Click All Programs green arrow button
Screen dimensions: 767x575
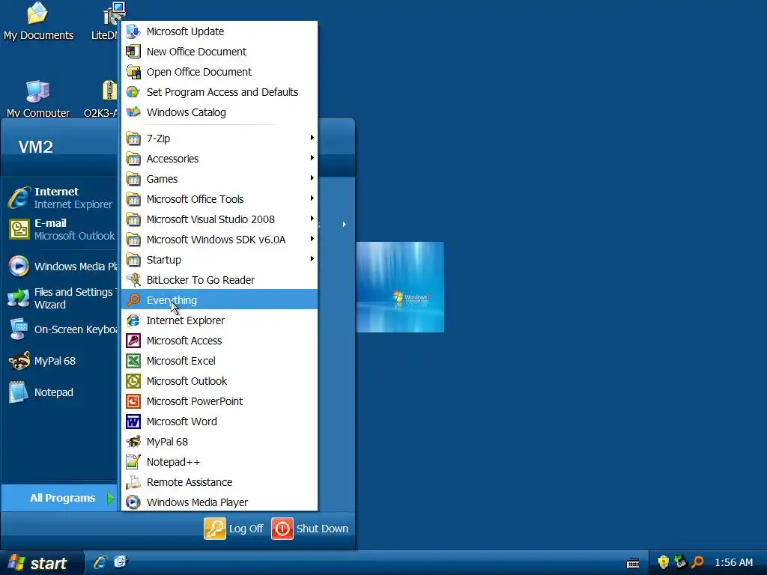point(111,498)
